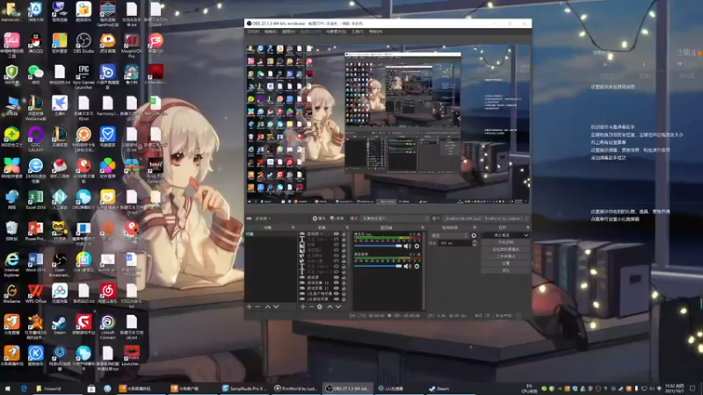Open the WeChat desktop icon
703x395 pixels.
(x=35, y=75)
